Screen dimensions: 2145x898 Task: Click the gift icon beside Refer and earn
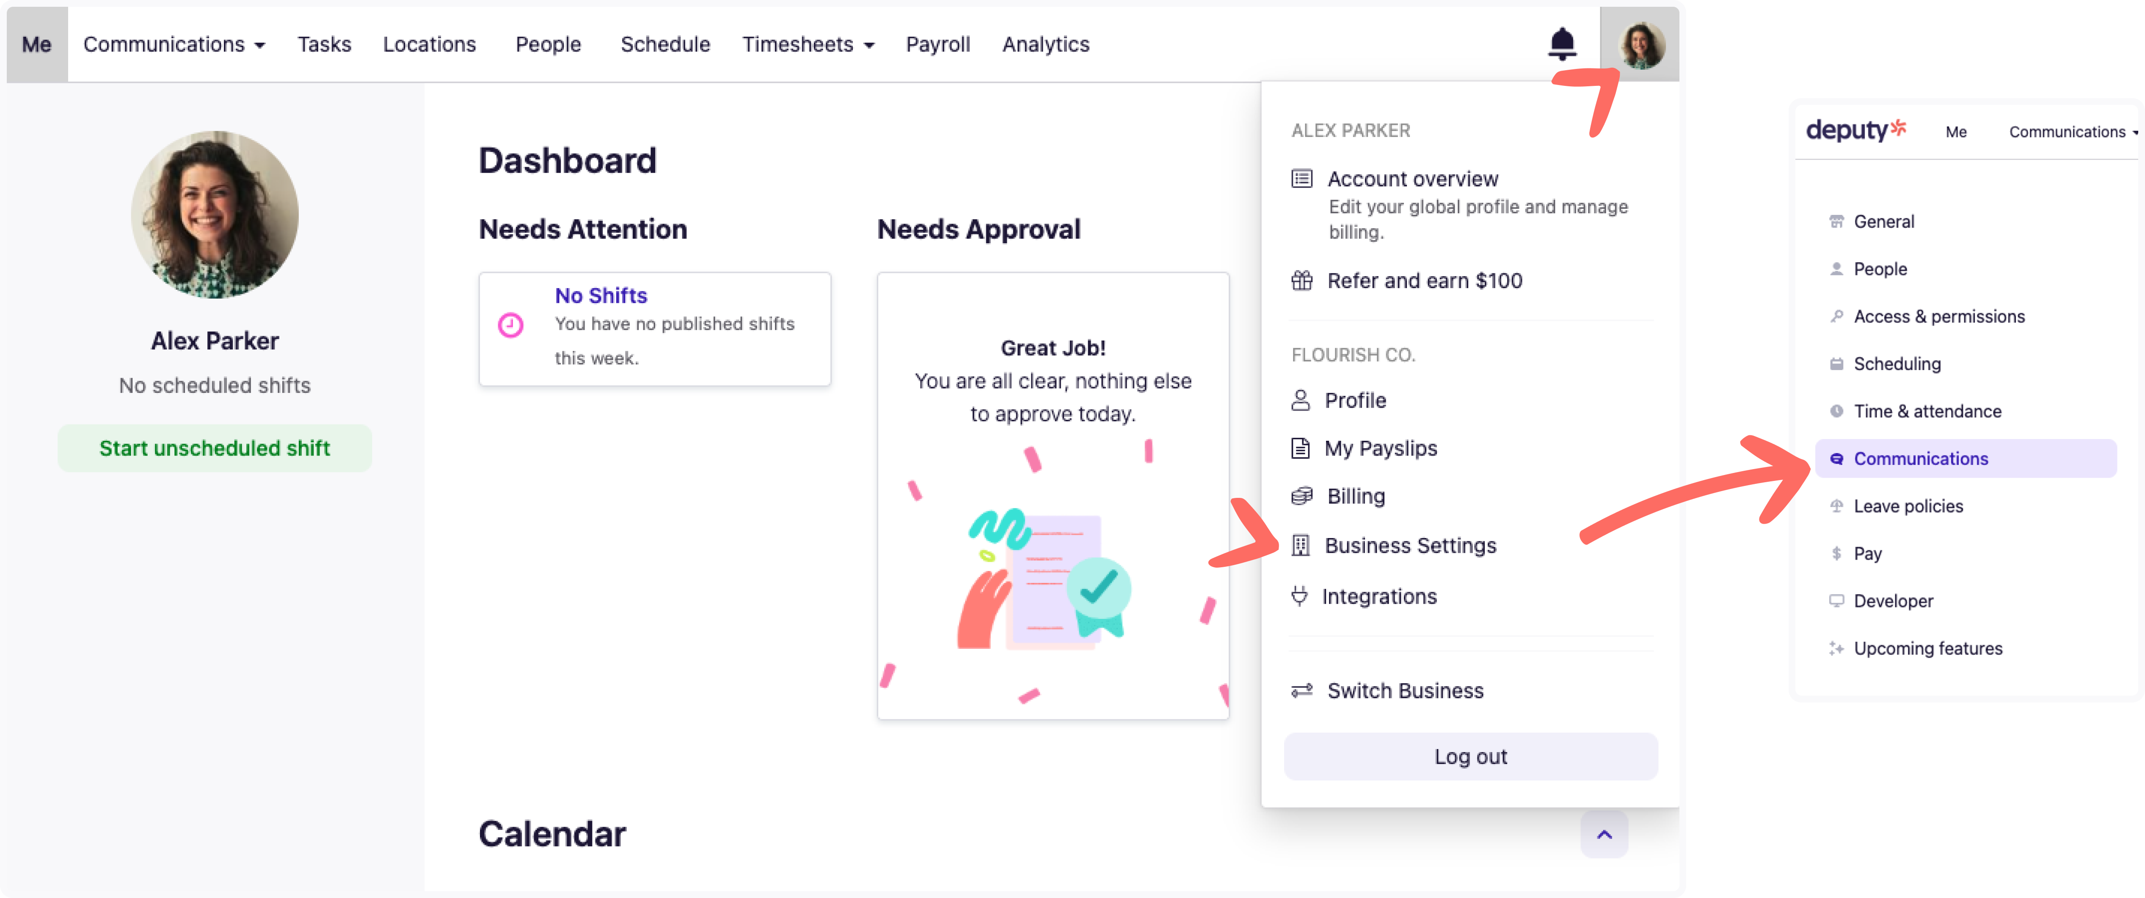(x=1301, y=280)
